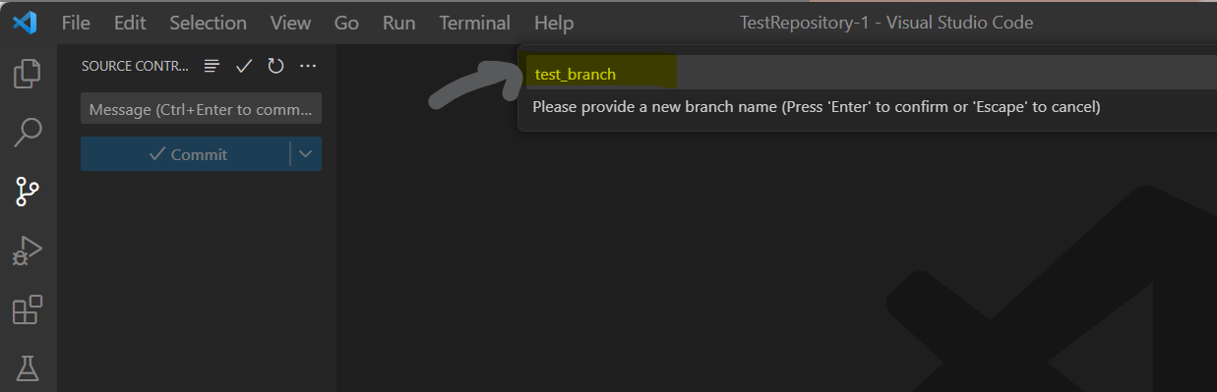Click the blue Commit button
This screenshot has width=1217, height=392.
point(186,154)
